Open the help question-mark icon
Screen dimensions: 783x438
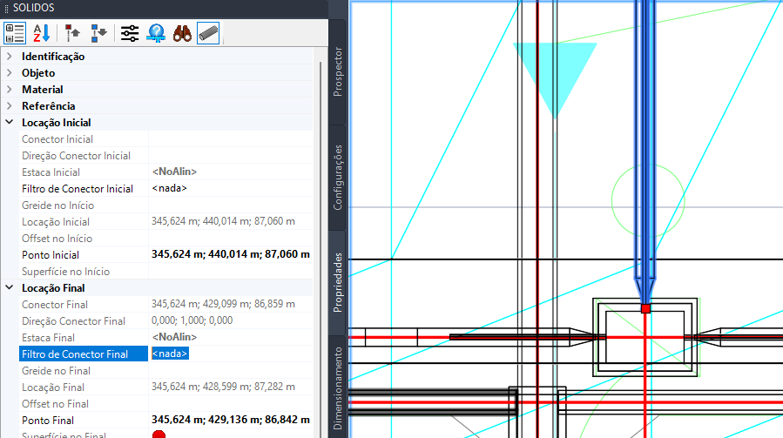point(156,33)
